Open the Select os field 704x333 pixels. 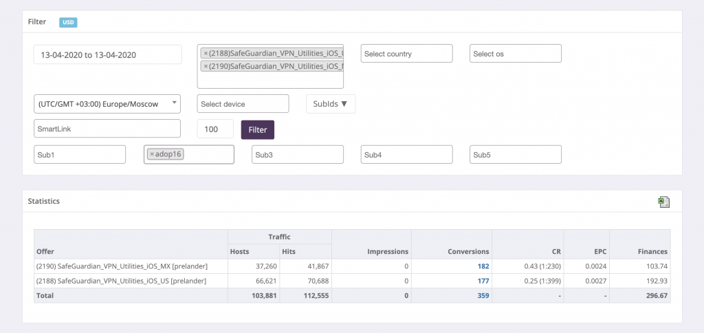click(515, 54)
